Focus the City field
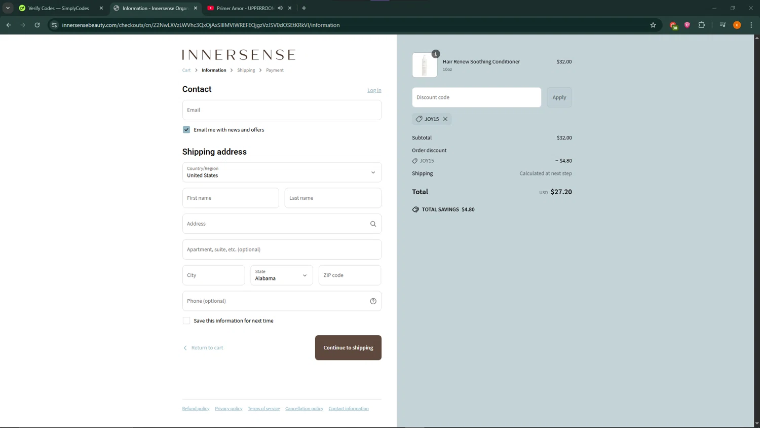The image size is (760, 428). click(213, 275)
